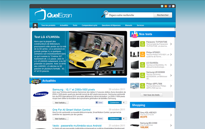Like the One For All article with J'aime
Viewport: 205px width, 129px height.
[99, 119]
